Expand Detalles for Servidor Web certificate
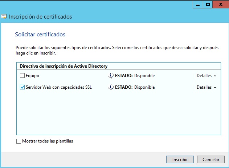This screenshot has height=168, width=229. (206, 87)
